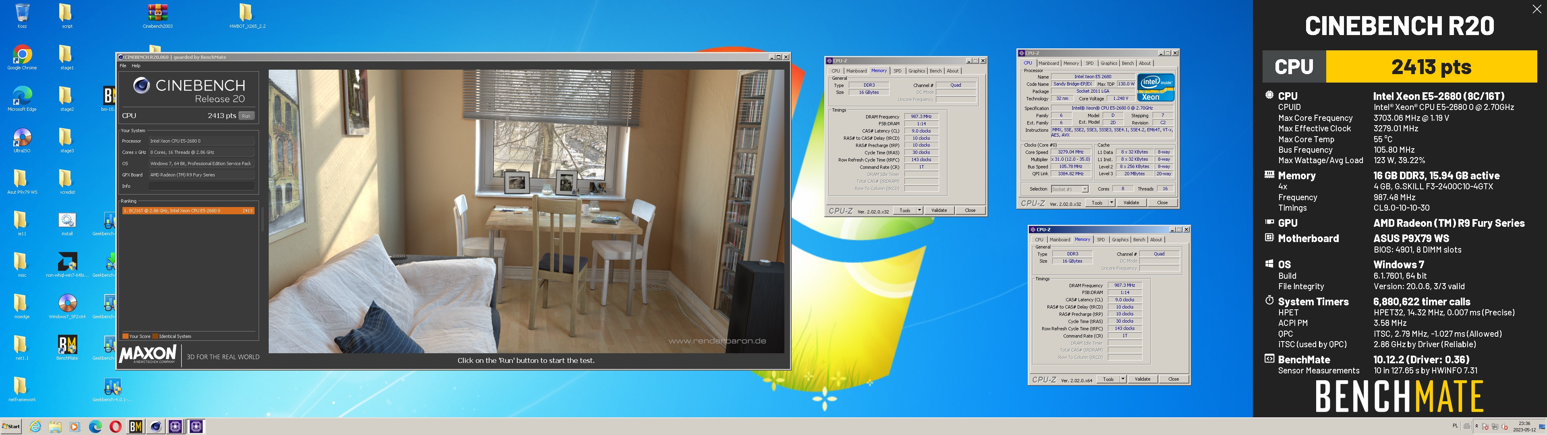1547x435 pixels.
Task: Click the Intel Xeon inside logo
Action: pos(1156,88)
